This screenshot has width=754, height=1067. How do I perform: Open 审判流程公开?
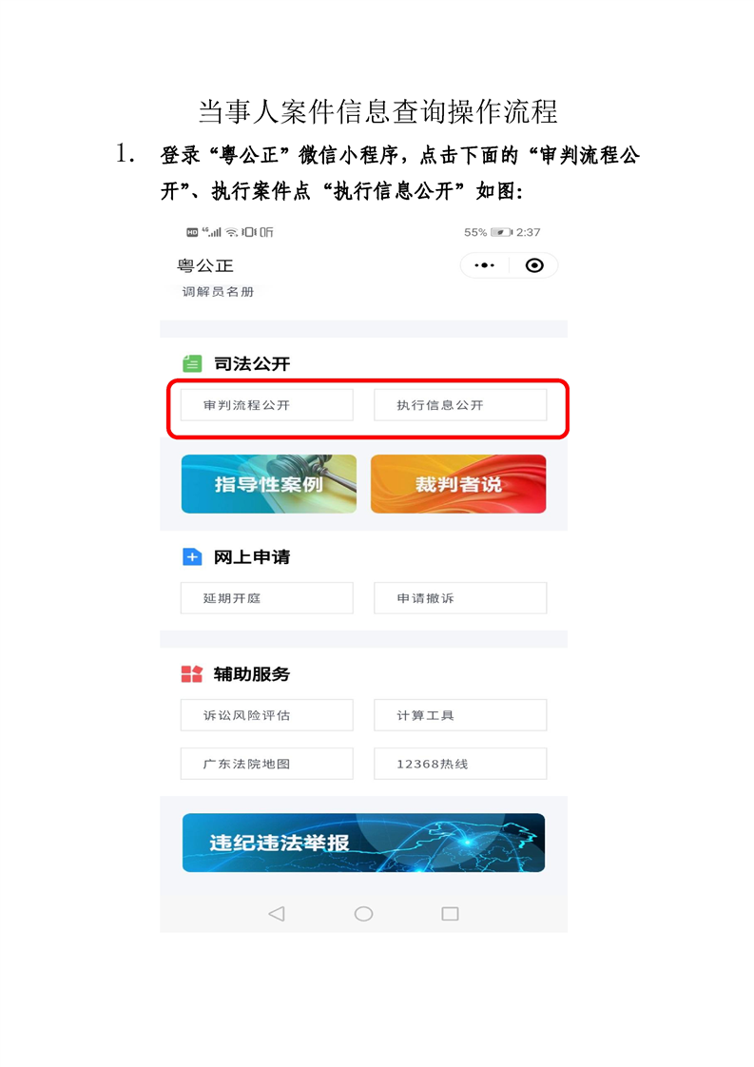(x=267, y=405)
